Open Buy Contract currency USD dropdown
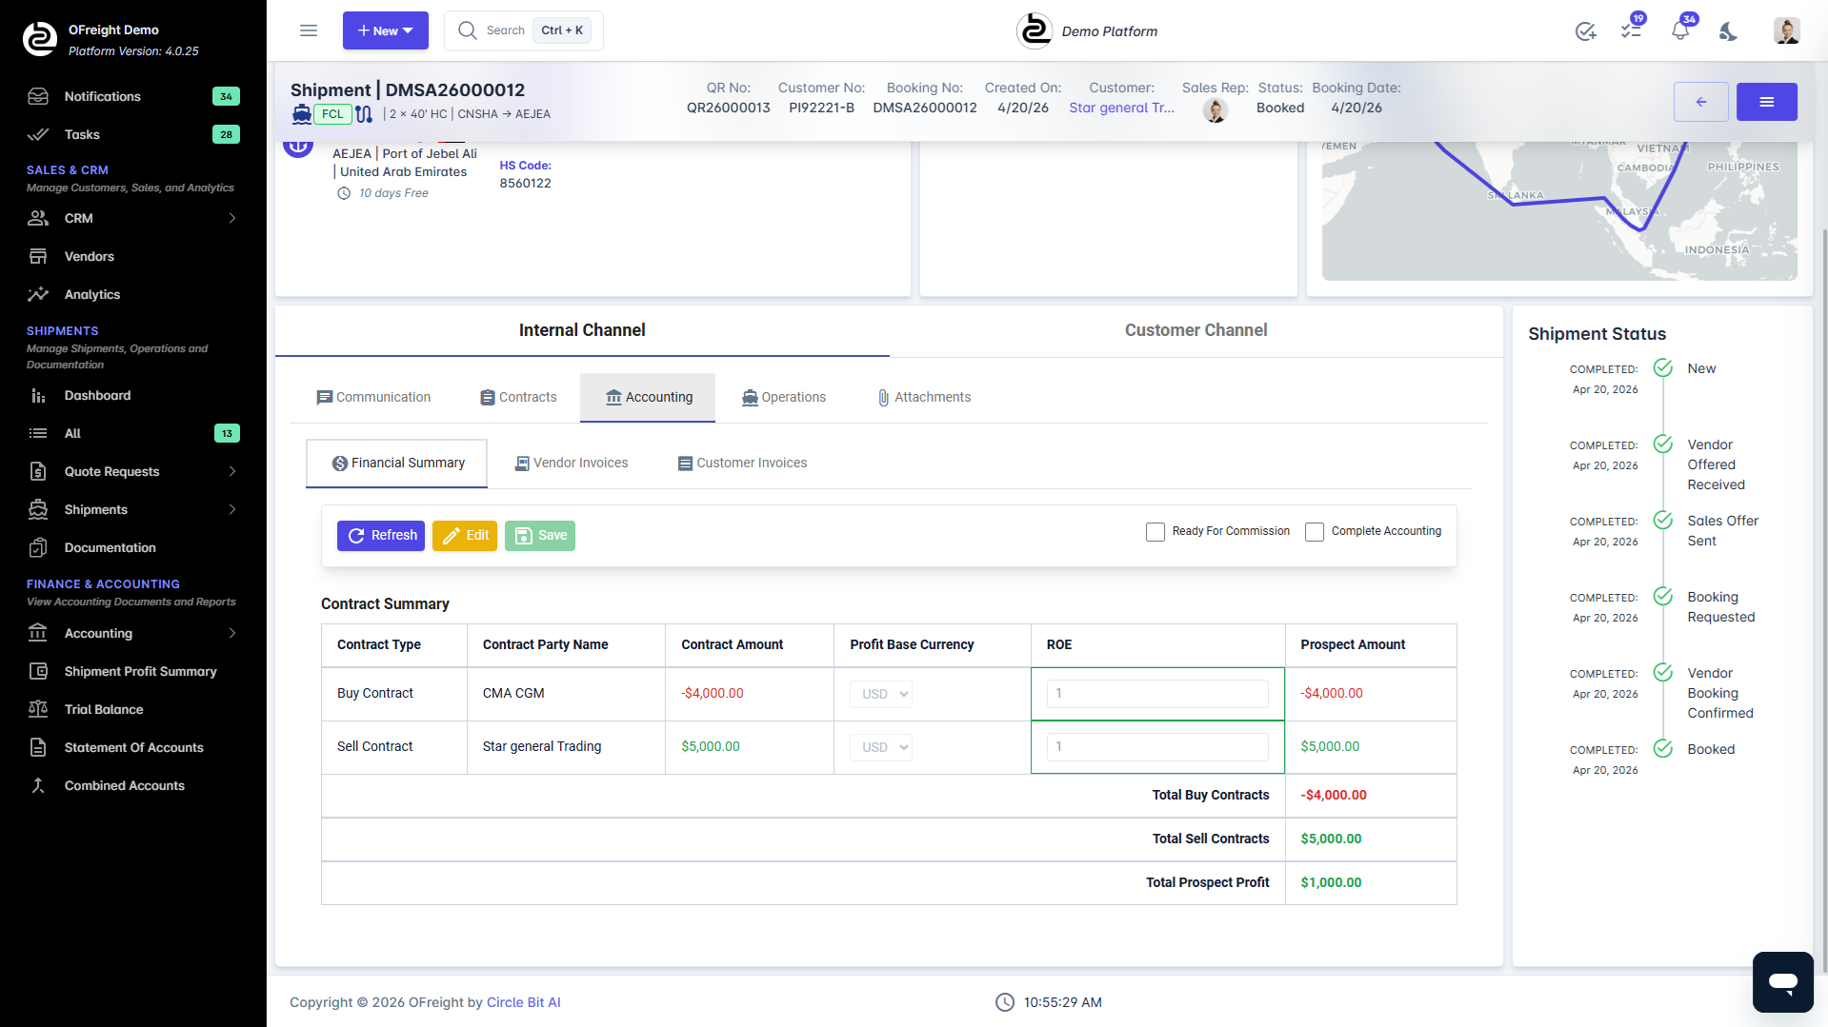The width and height of the screenshot is (1828, 1027). coord(881,694)
